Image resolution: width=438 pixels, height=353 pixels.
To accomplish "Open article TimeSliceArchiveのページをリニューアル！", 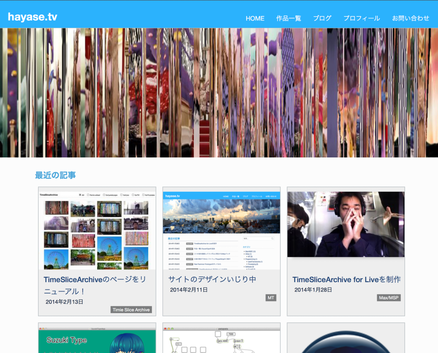I will point(95,285).
